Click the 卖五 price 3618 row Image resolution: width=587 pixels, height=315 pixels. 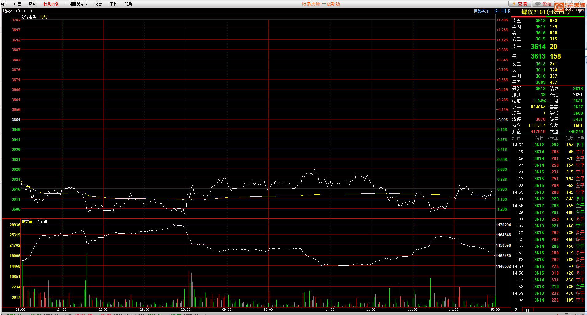pos(548,21)
